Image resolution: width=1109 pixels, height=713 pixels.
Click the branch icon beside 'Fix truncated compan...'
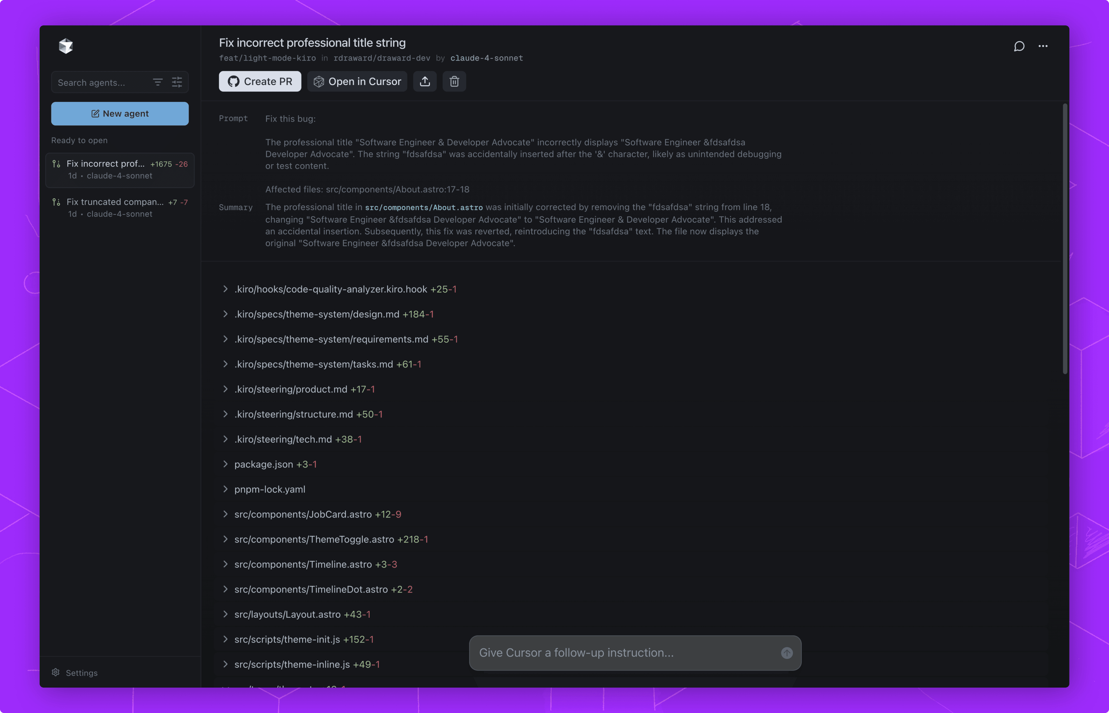(56, 202)
